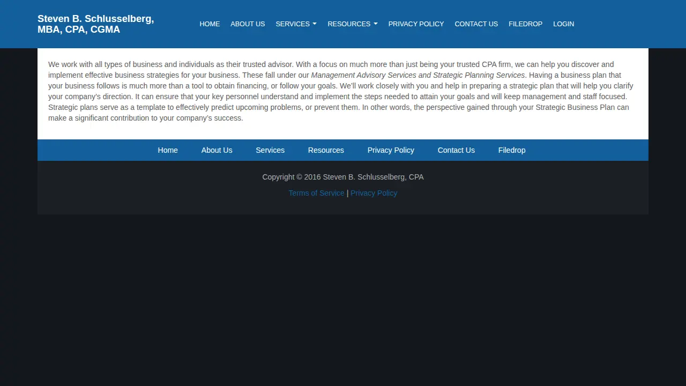This screenshot has height=386, width=686.
Task: Click Resources in the footer bar
Action: (326, 150)
